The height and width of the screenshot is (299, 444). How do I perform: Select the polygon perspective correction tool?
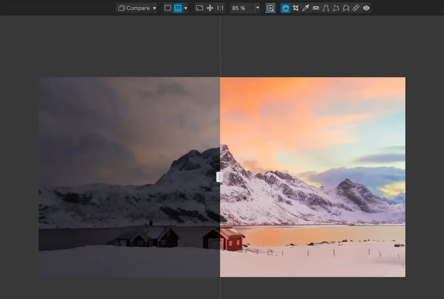[x=336, y=8]
